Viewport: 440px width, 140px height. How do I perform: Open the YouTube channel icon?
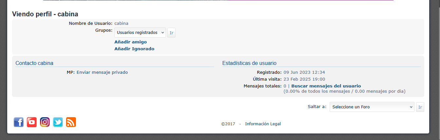pos(32,122)
